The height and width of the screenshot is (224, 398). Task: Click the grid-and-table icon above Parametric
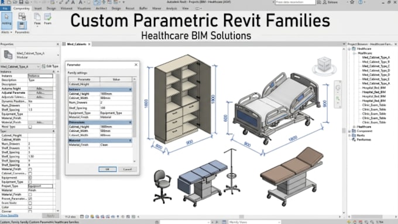pos(22,16)
